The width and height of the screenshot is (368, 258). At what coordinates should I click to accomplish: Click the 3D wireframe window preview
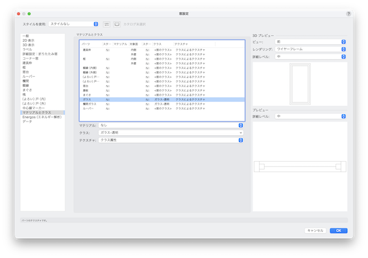(x=300, y=84)
